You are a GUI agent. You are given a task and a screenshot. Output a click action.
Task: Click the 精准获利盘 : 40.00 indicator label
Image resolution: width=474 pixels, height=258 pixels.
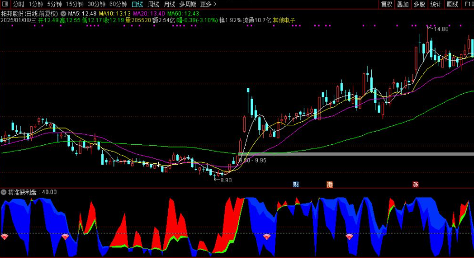pyautogui.click(x=32, y=192)
